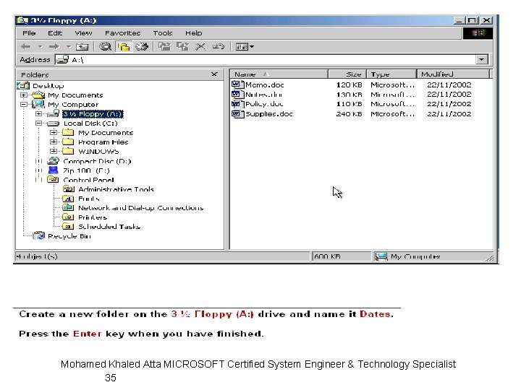This screenshot has height=390, width=521.
Task: Click the Undo toolbar icon
Action: 219,47
